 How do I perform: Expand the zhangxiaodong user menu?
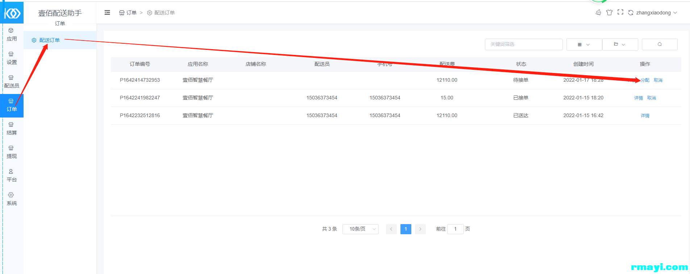point(656,13)
